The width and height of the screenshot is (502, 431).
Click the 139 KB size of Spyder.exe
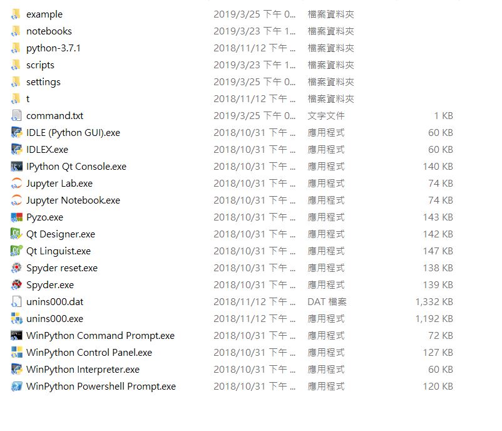(x=438, y=285)
